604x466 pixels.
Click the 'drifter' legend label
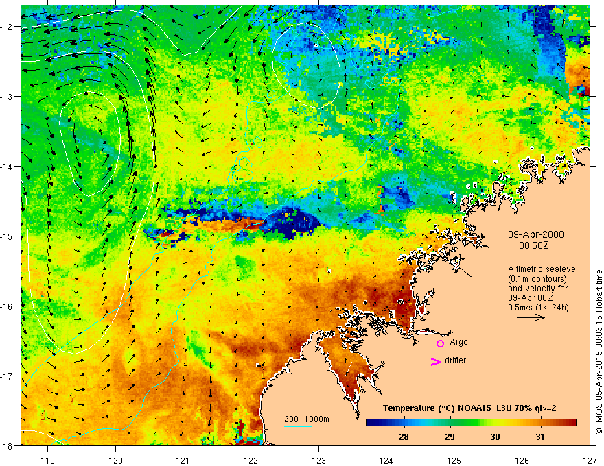(x=455, y=360)
